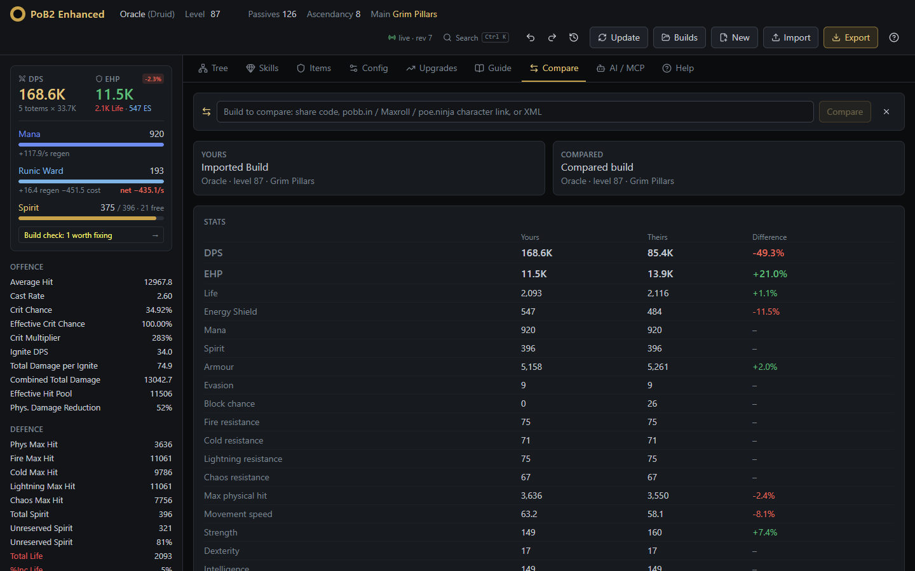Click the Runic Ward bar
Screen dimensions: 915x571
pyautogui.click(x=91, y=181)
